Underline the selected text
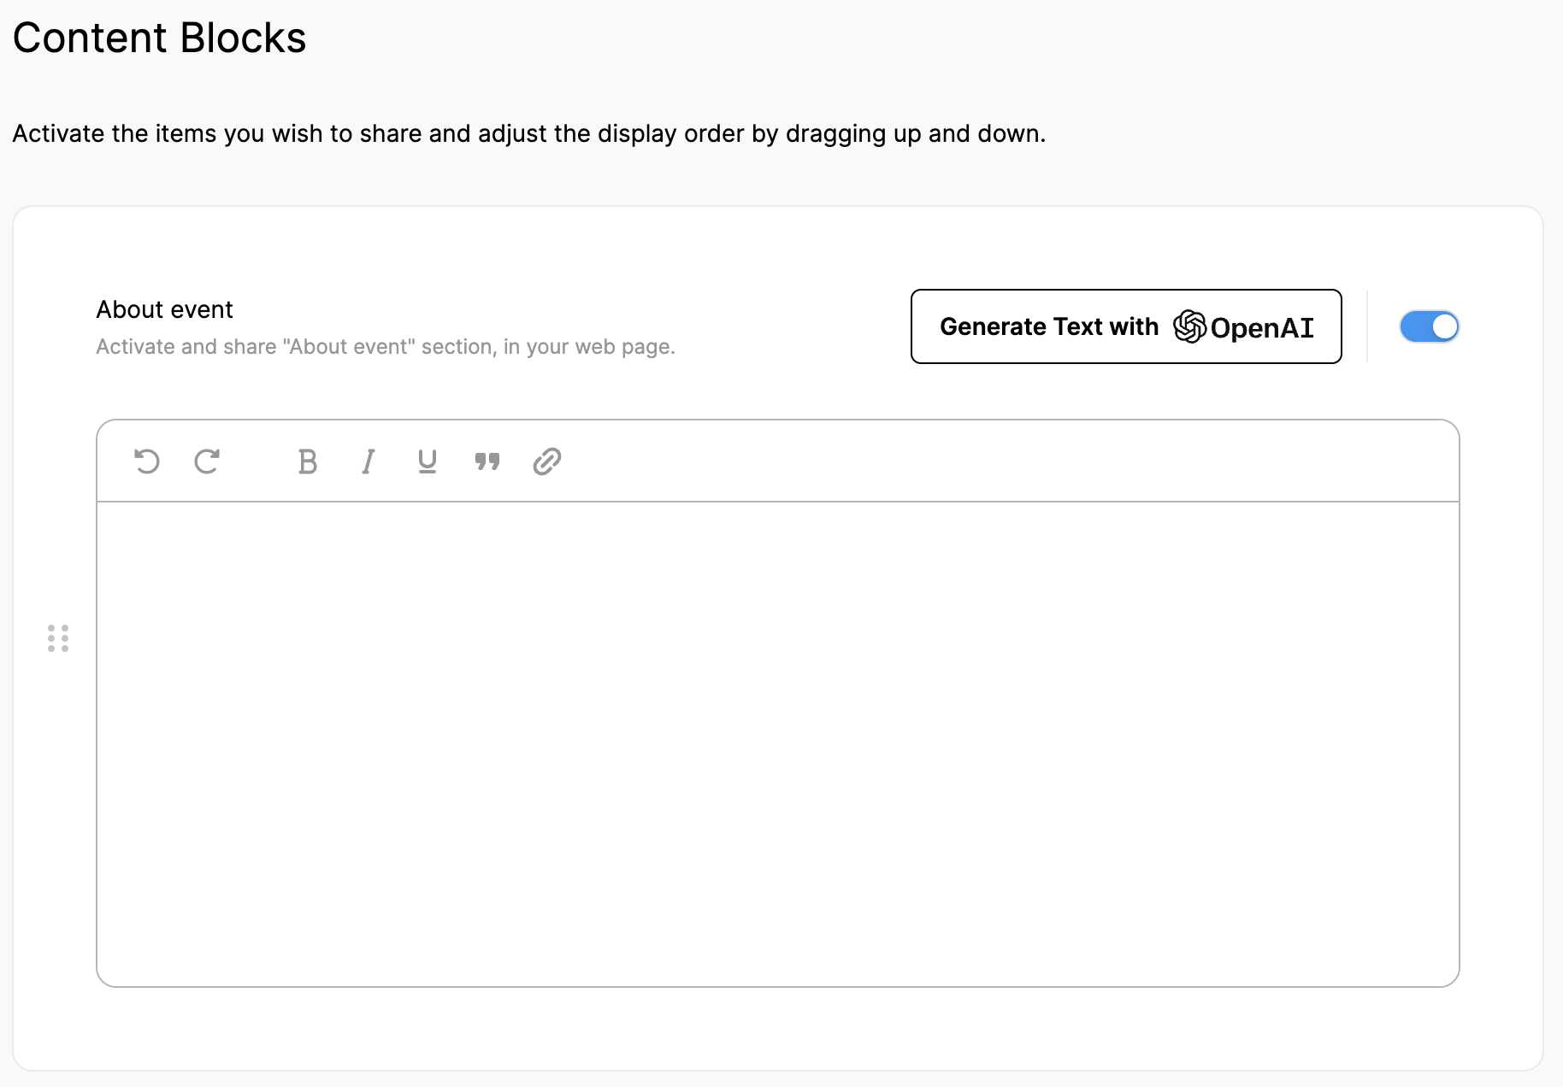Screen dimensions: 1563x1087 [x=428, y=461]
